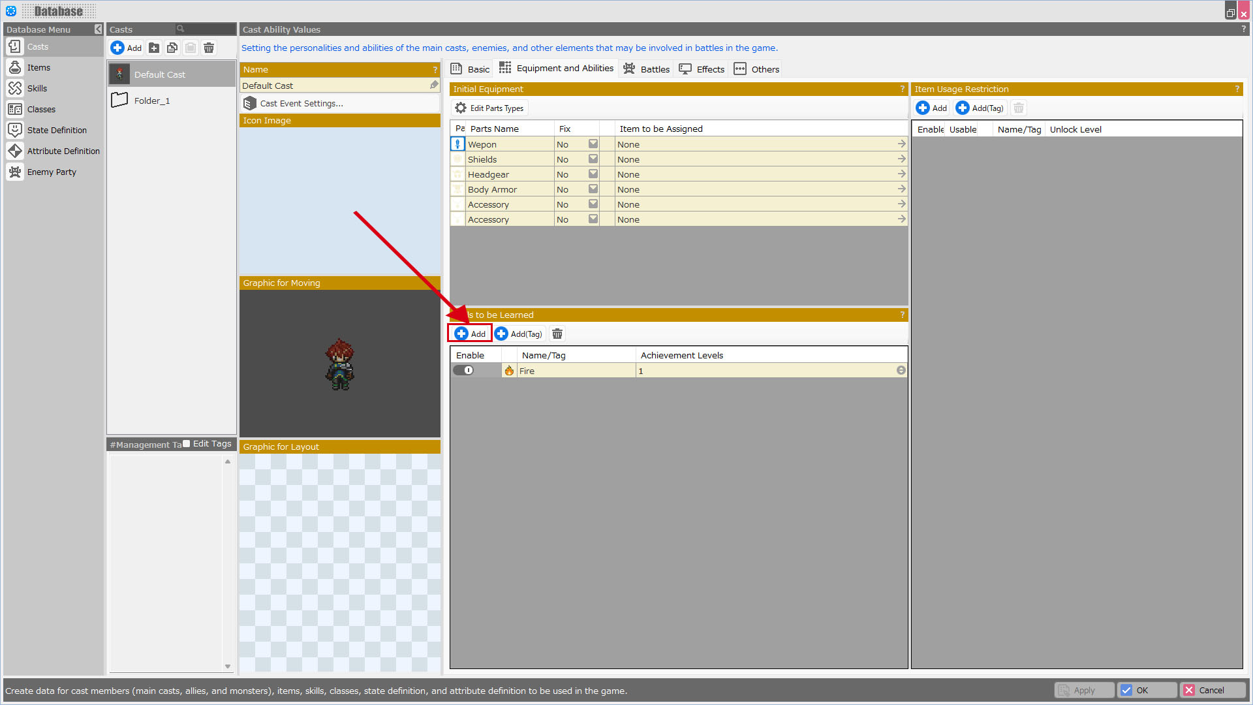Viewport: 1253px width, 705px height.
Task: Toggle Fix checkbox for Wepon
Action: click(x=593, y=144)
